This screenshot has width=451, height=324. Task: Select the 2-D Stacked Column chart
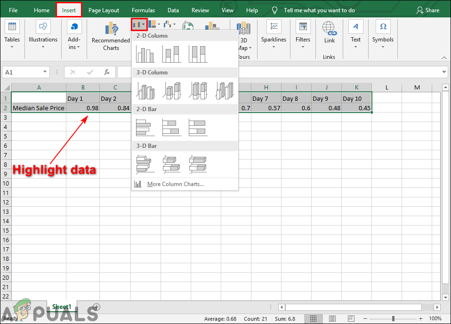(x=172, y=54)
